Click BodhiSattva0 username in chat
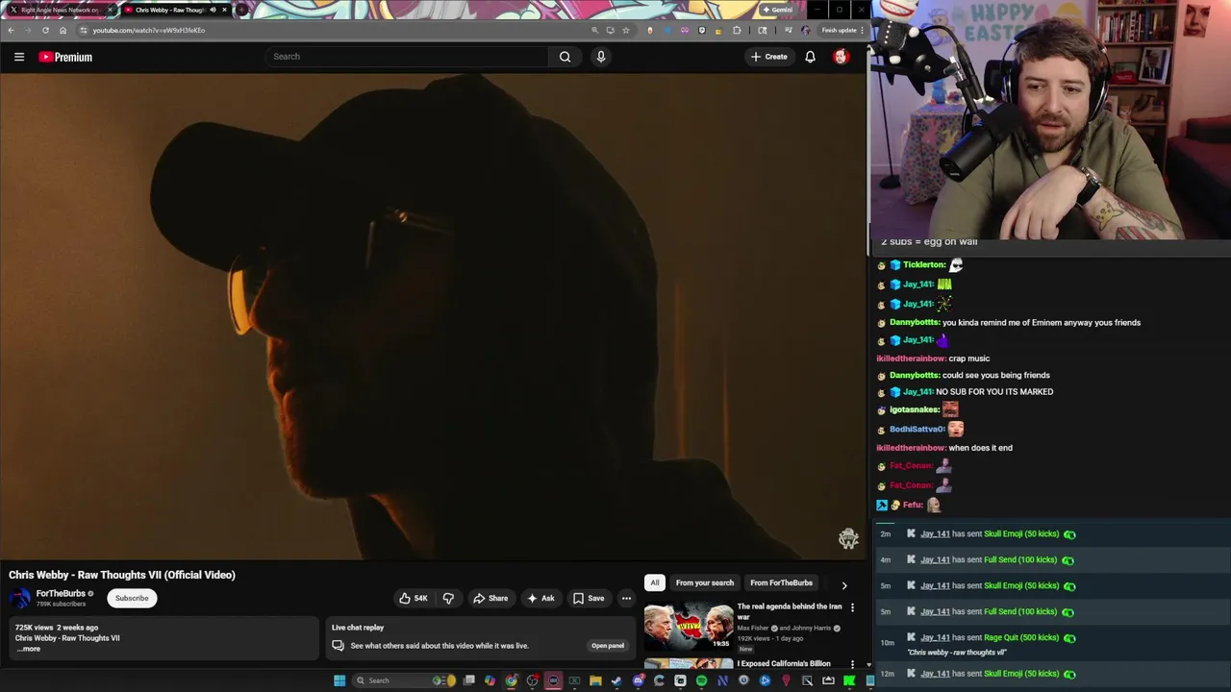Viewport: 1231px width, 692px height. point(917,430)
